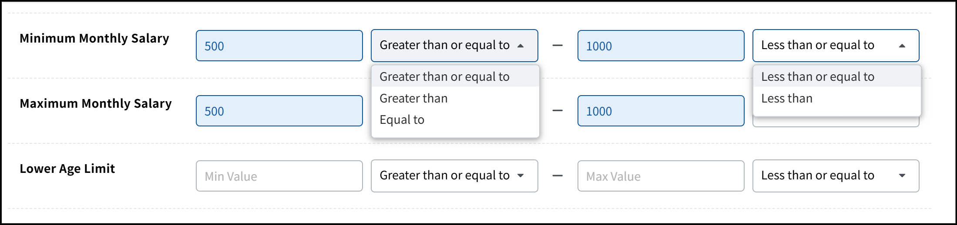This screenshot has height=225, width=957.
Task: Click the Lower Age Limit Max Value field
Action: tap(661, 176)
